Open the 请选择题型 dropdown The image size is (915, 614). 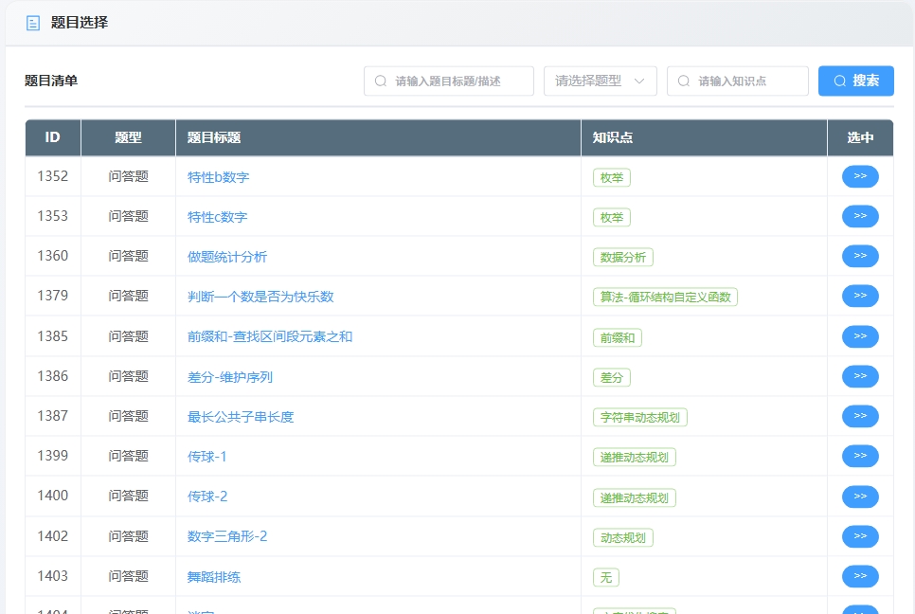(x=600, y=81)
